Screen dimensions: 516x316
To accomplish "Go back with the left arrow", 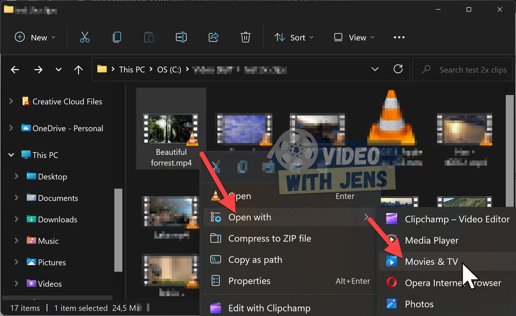I will 15,70.
